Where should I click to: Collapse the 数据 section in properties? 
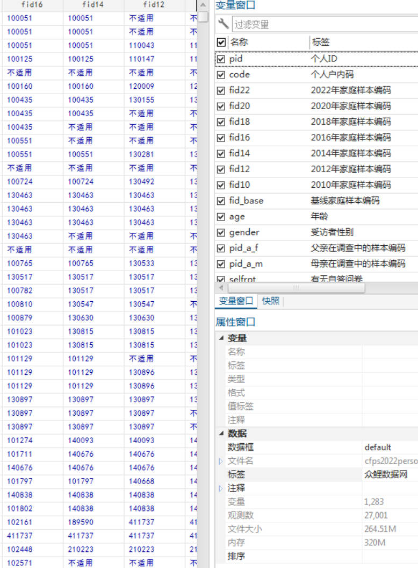tap(221, 433)
